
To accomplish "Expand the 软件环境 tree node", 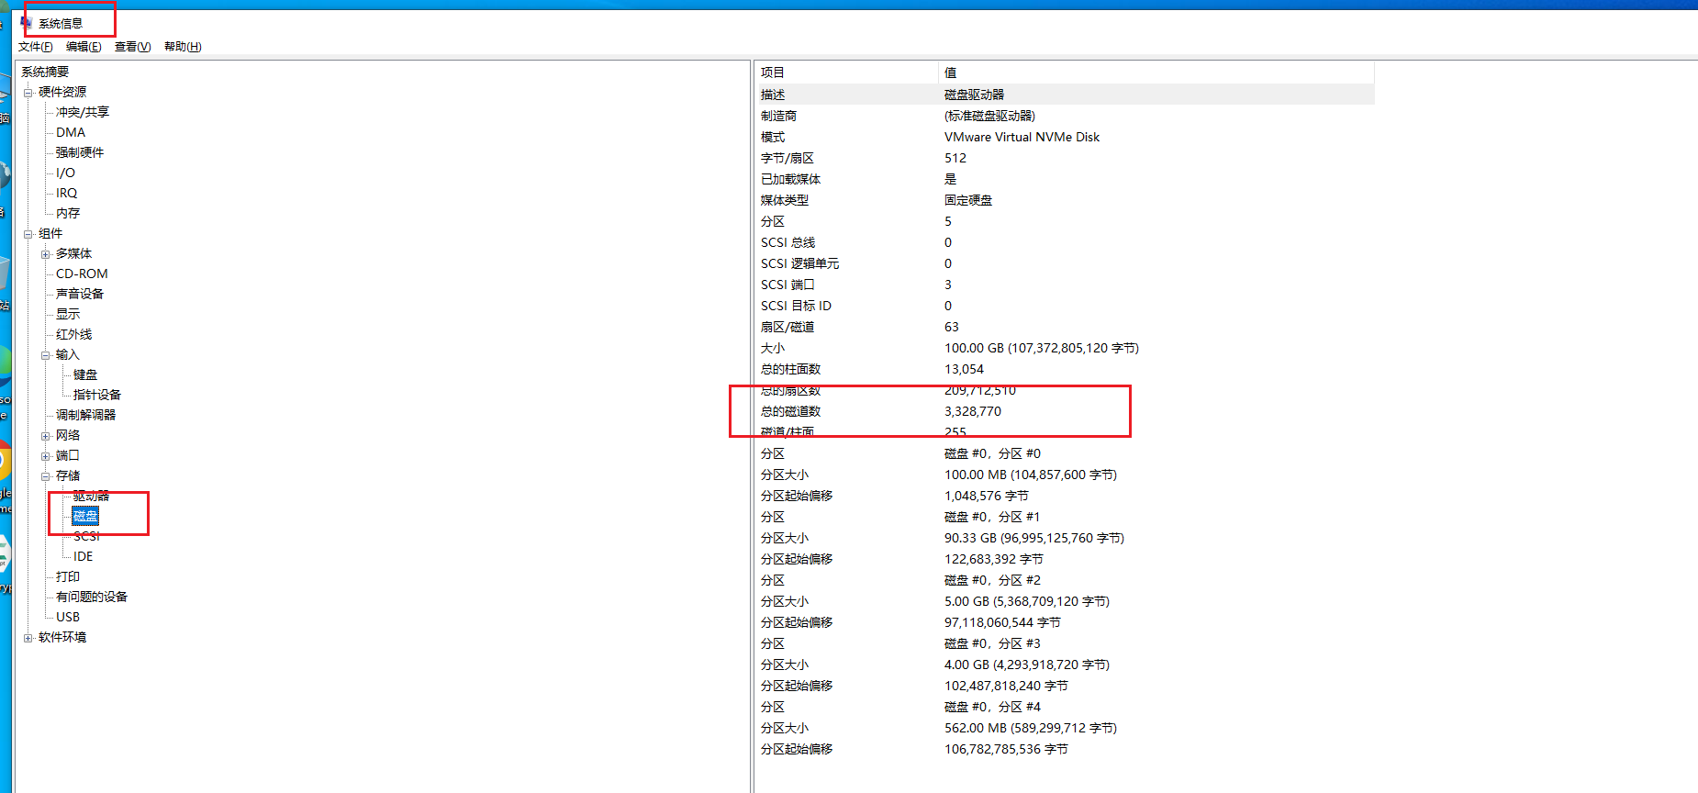I will point(28,638).
